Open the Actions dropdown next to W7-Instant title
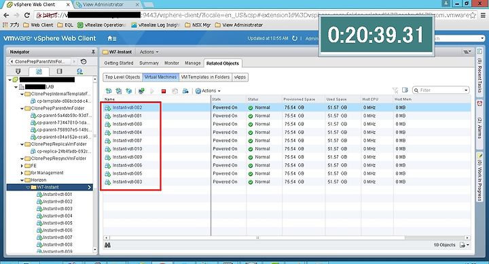 149,52
